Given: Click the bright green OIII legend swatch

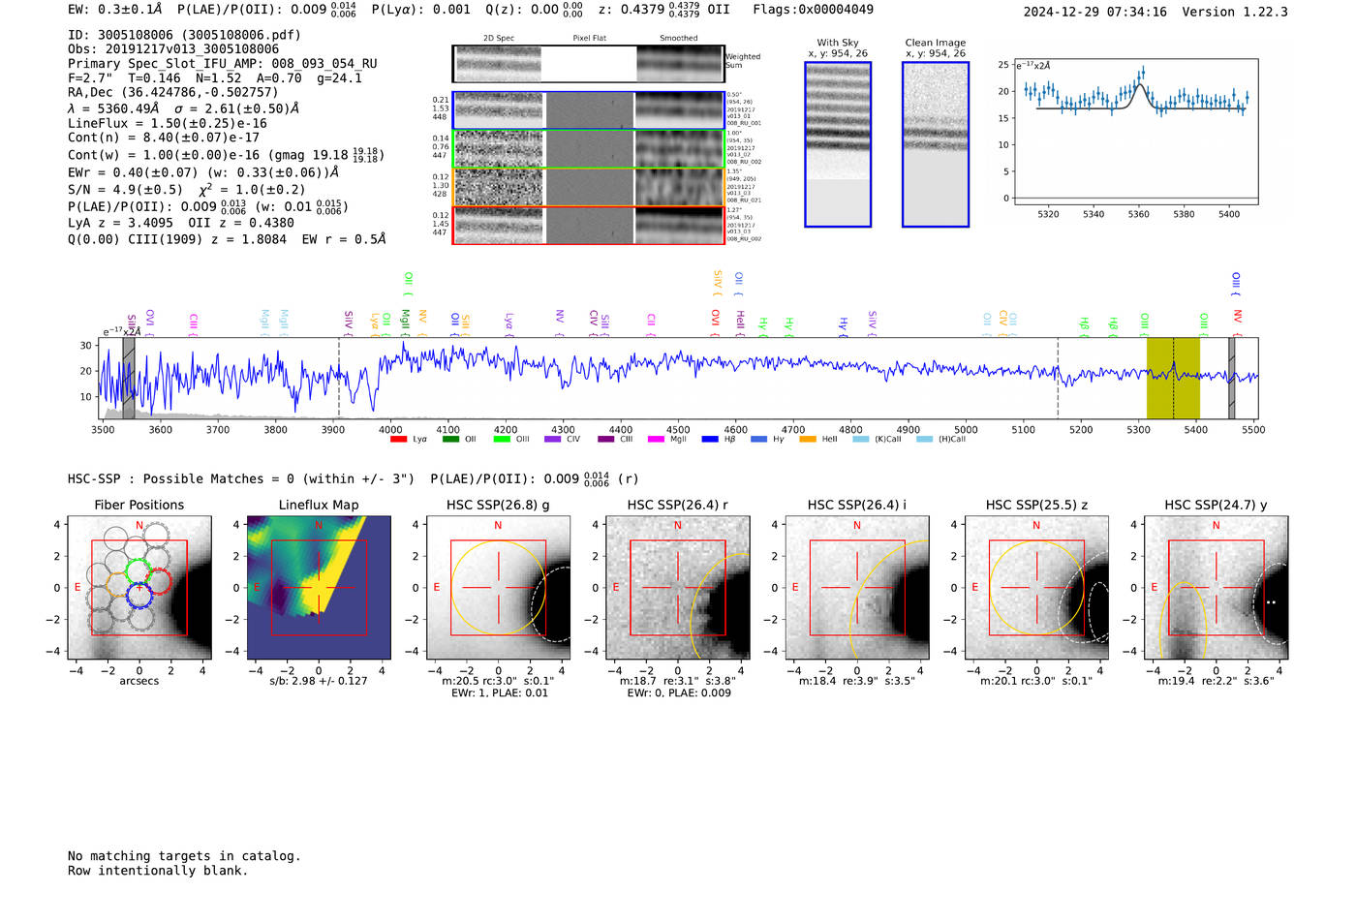Looking at the screenshot, I should 502,440.
